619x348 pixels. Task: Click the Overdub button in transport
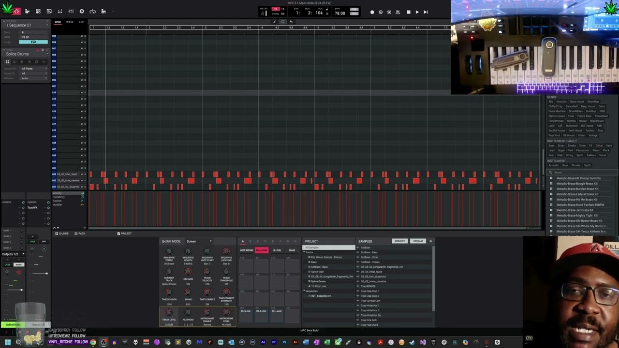point(381,12)
